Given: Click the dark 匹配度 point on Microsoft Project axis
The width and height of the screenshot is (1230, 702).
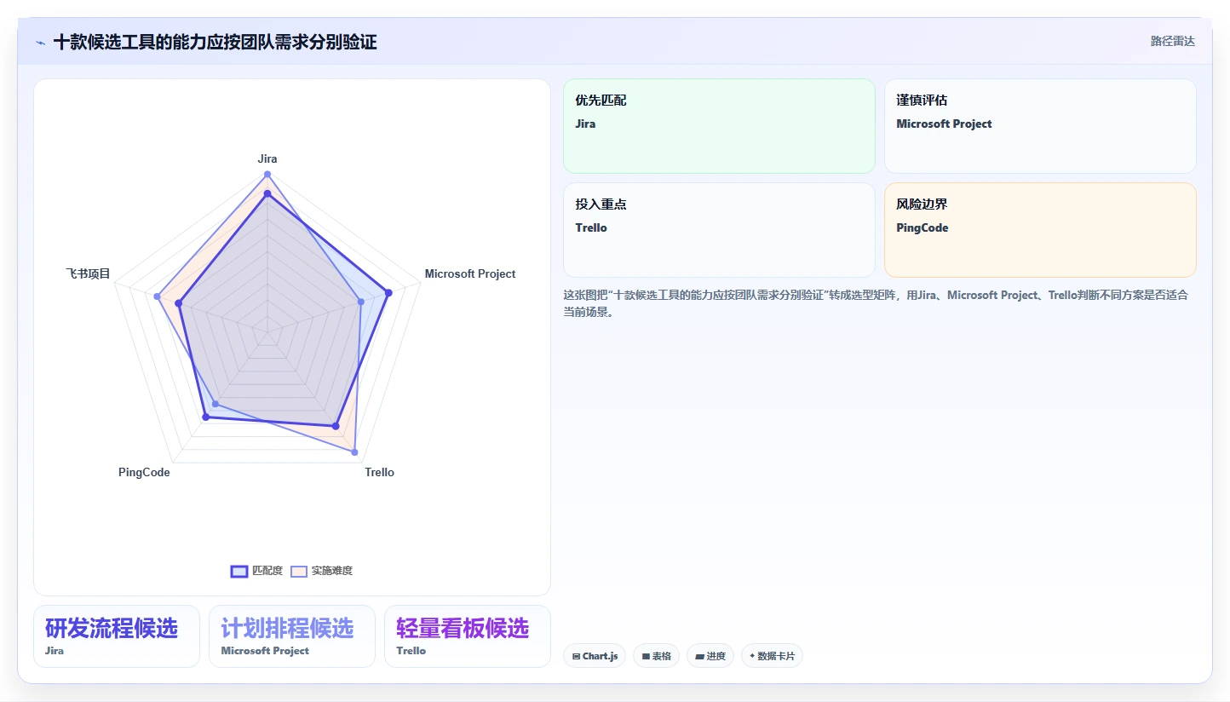Looking at the screenshot, I should pos(388,292).
